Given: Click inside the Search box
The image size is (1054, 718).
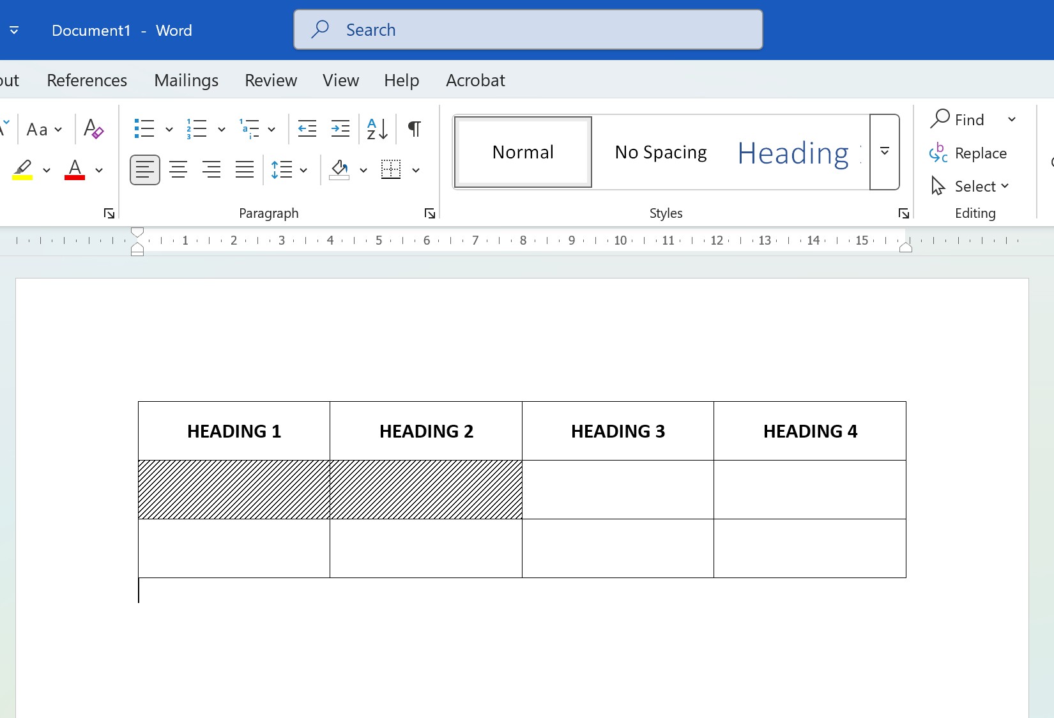Looking at the screenshot, I should click(528, 29).
